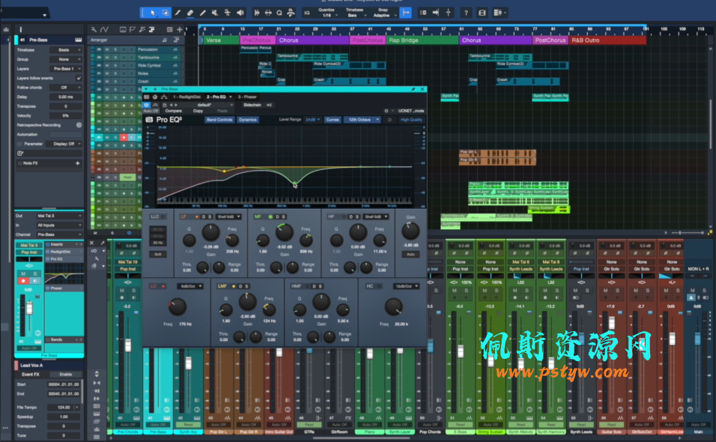Open the Quantize 1/16 dropdown
This screenshot has width=716, height=442.
tap(327, 13)
